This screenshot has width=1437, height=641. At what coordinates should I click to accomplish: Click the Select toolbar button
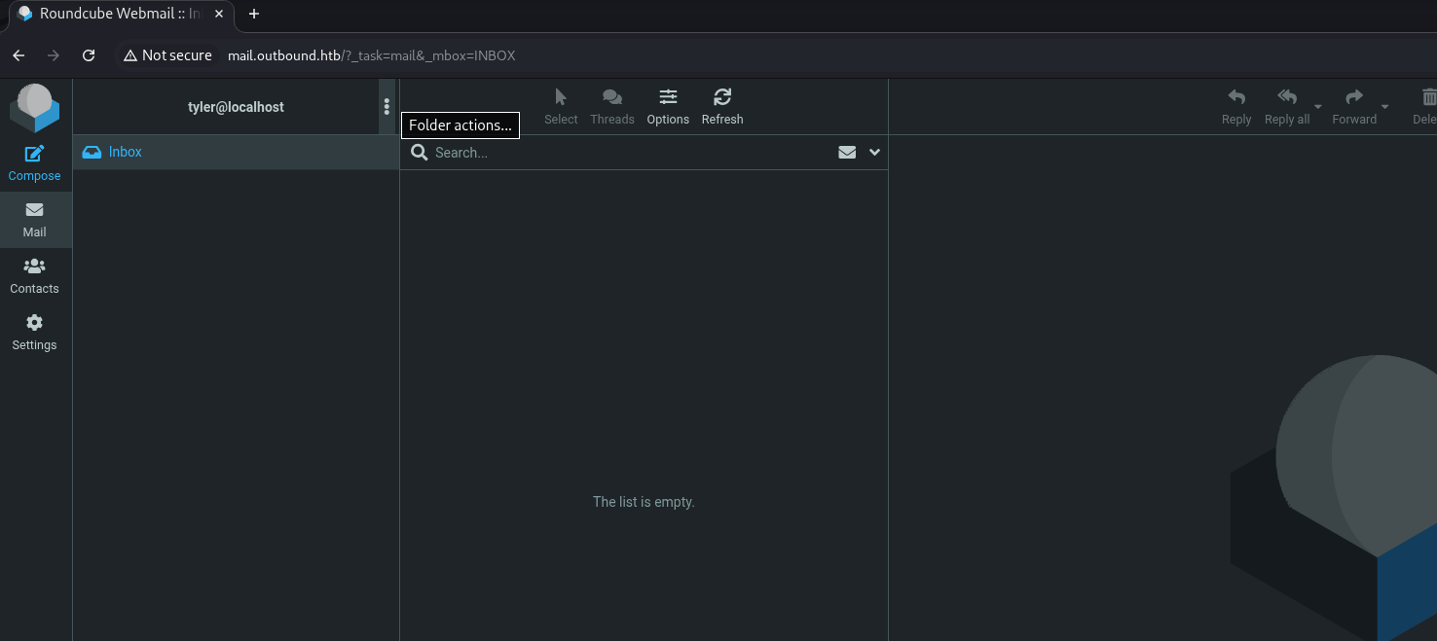[x=561, y=106]
